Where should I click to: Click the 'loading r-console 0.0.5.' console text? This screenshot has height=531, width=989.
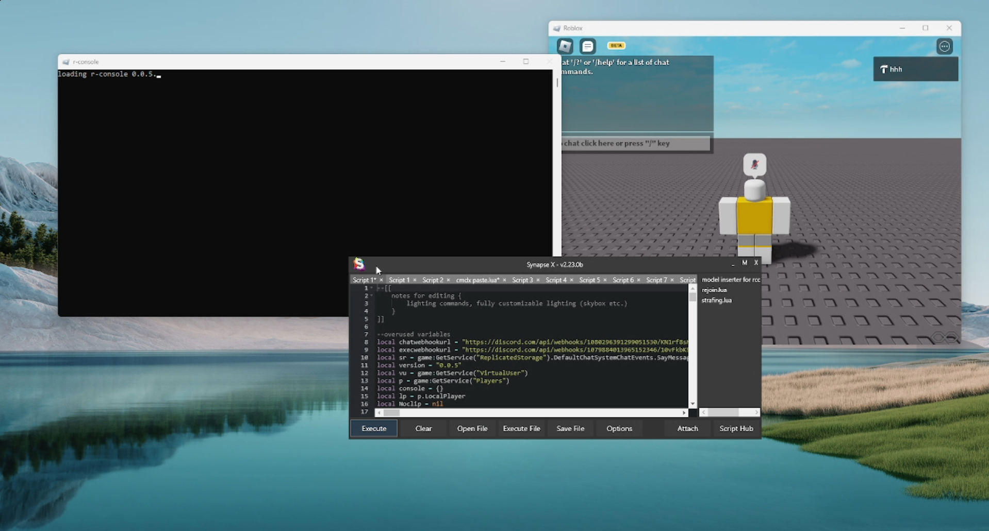coord(107,74)
